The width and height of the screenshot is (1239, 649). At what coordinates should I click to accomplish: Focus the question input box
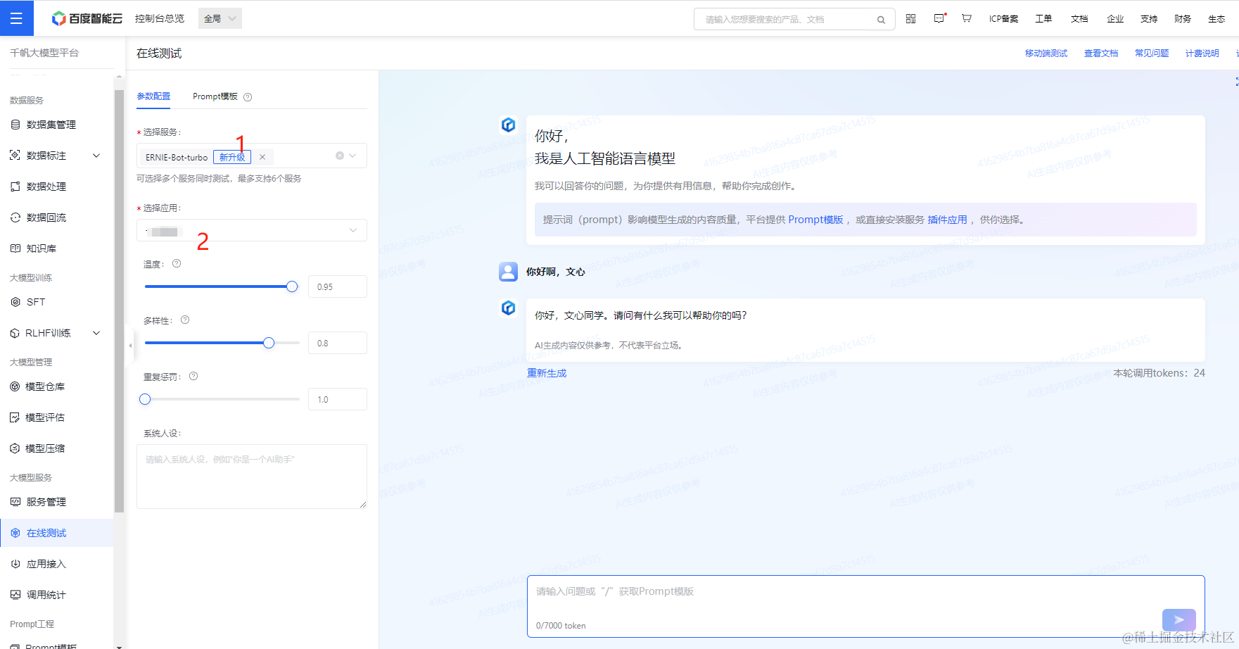click(865, 606)
